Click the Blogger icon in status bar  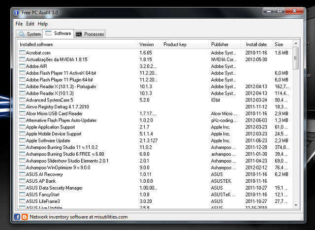coord(25,217)
